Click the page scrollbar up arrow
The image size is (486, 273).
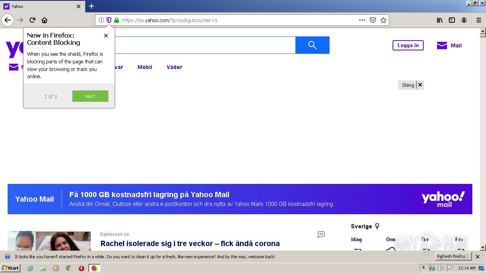[483, 30]
